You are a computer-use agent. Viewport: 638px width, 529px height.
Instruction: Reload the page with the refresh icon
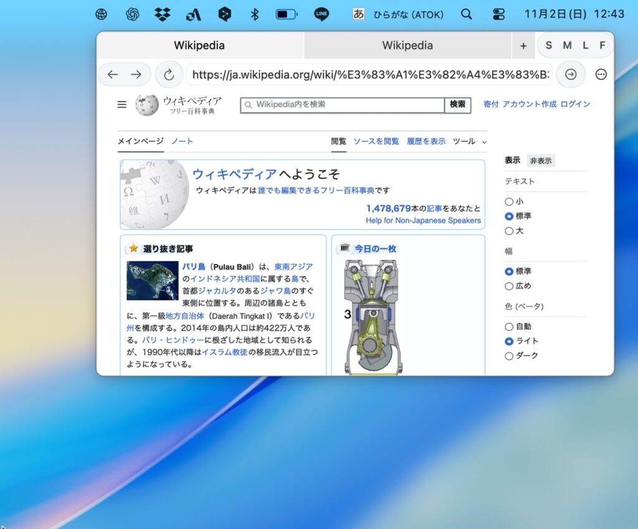pyautogui.click(x=168, y=75)
